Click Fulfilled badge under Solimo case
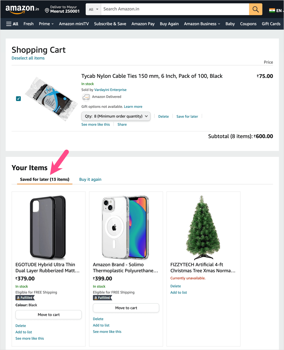 pos(102,298)
